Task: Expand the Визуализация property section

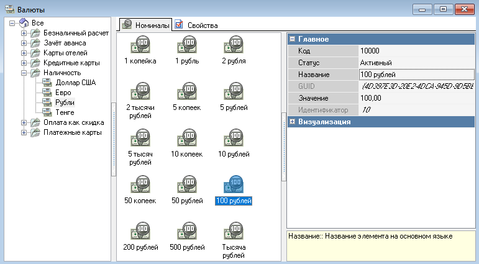Action: (293, 122)
